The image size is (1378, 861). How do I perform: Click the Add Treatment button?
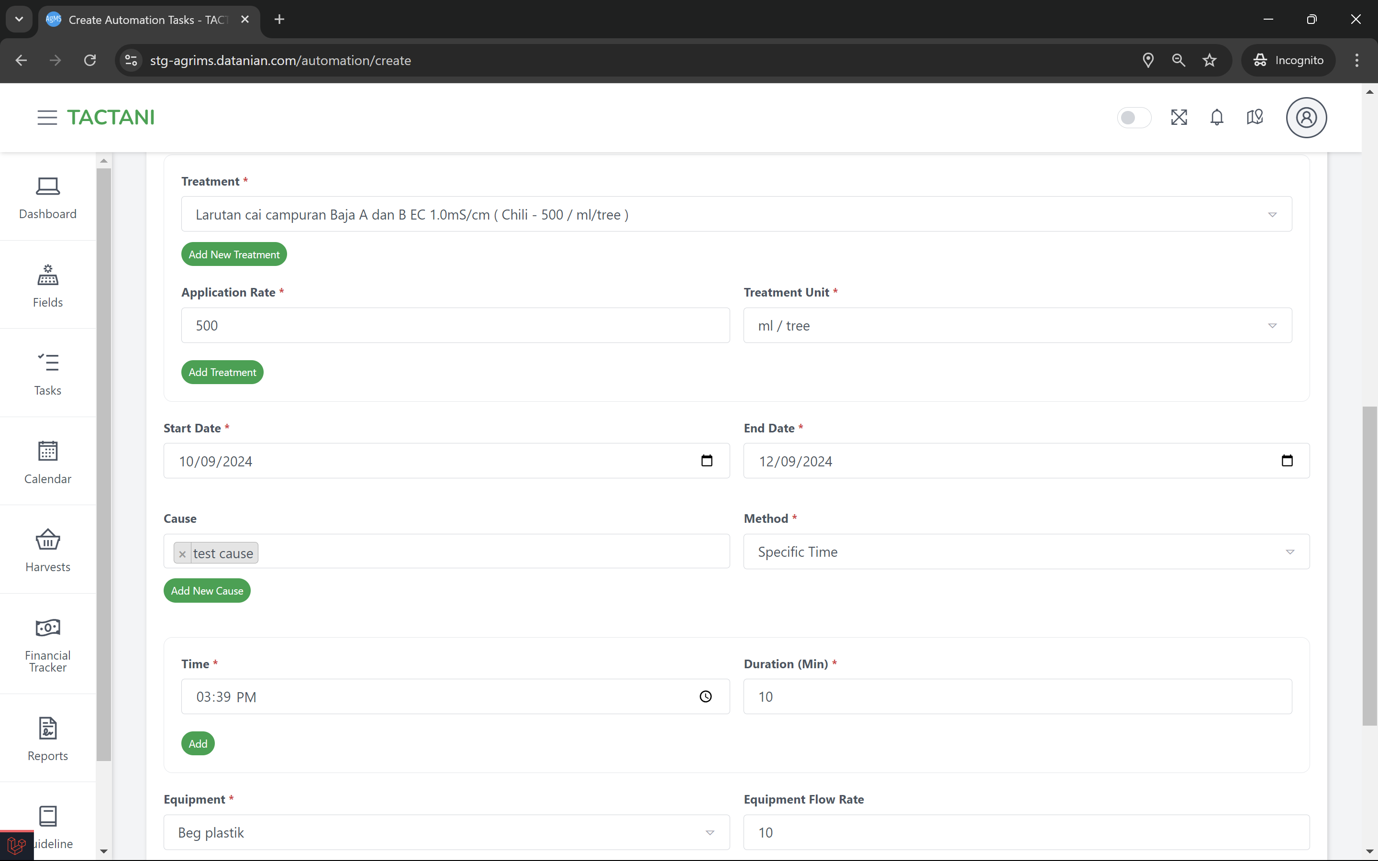222,373
